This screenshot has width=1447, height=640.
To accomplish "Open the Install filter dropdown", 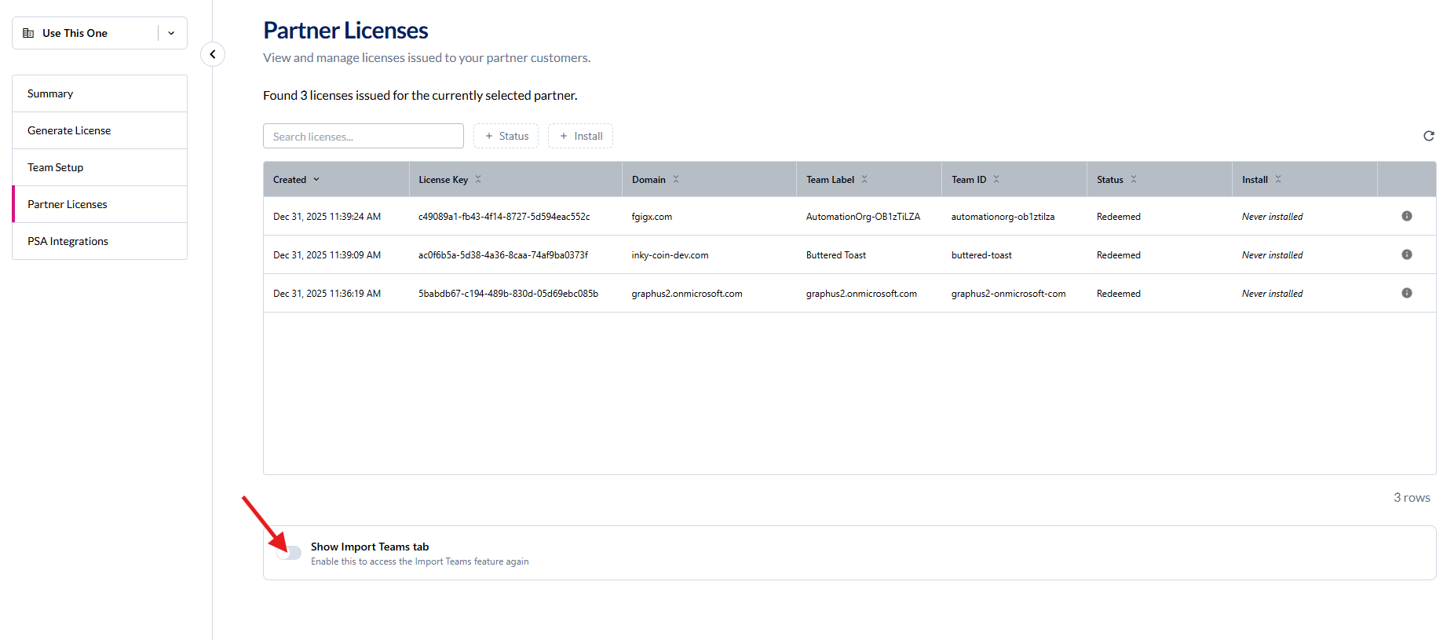I will (580, 136).
